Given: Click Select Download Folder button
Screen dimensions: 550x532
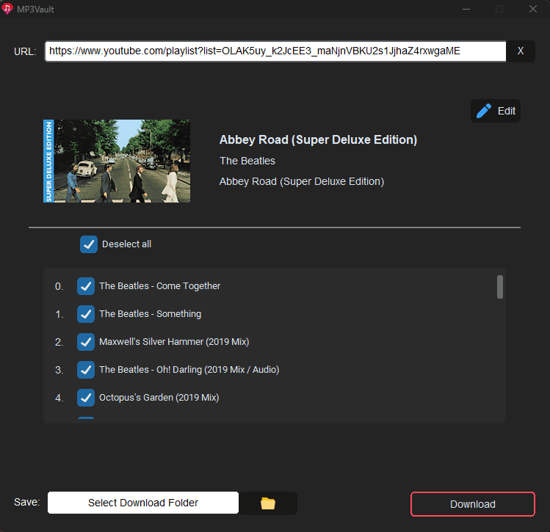Looking at the screenshot, I should [143, 503].
